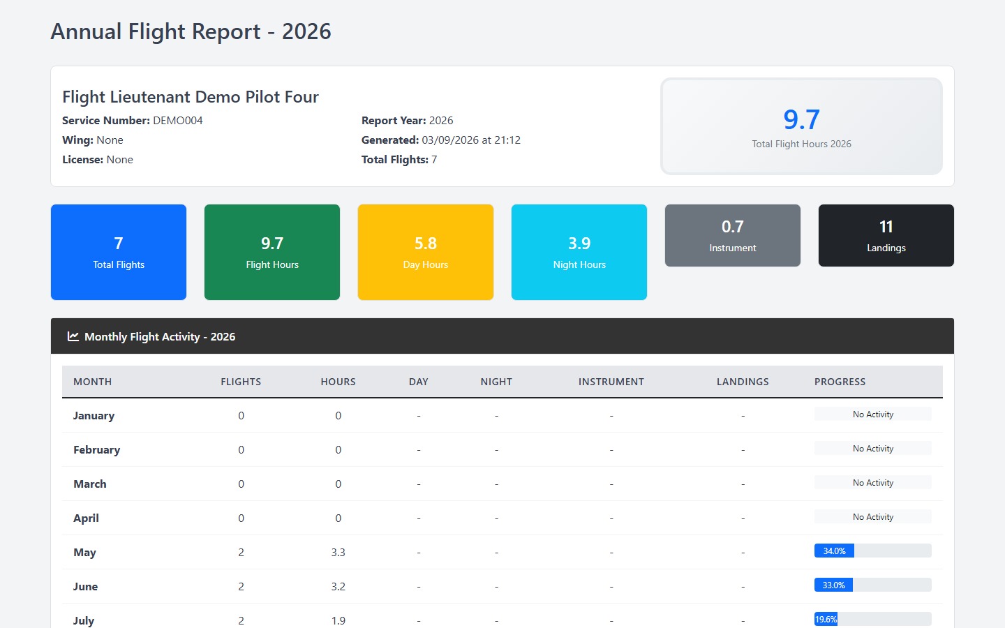Viewport: 1005px width, 628px height.
Task: Click the Monthly Flight Activity - 2026 title
Action: [x=160, y=336]
